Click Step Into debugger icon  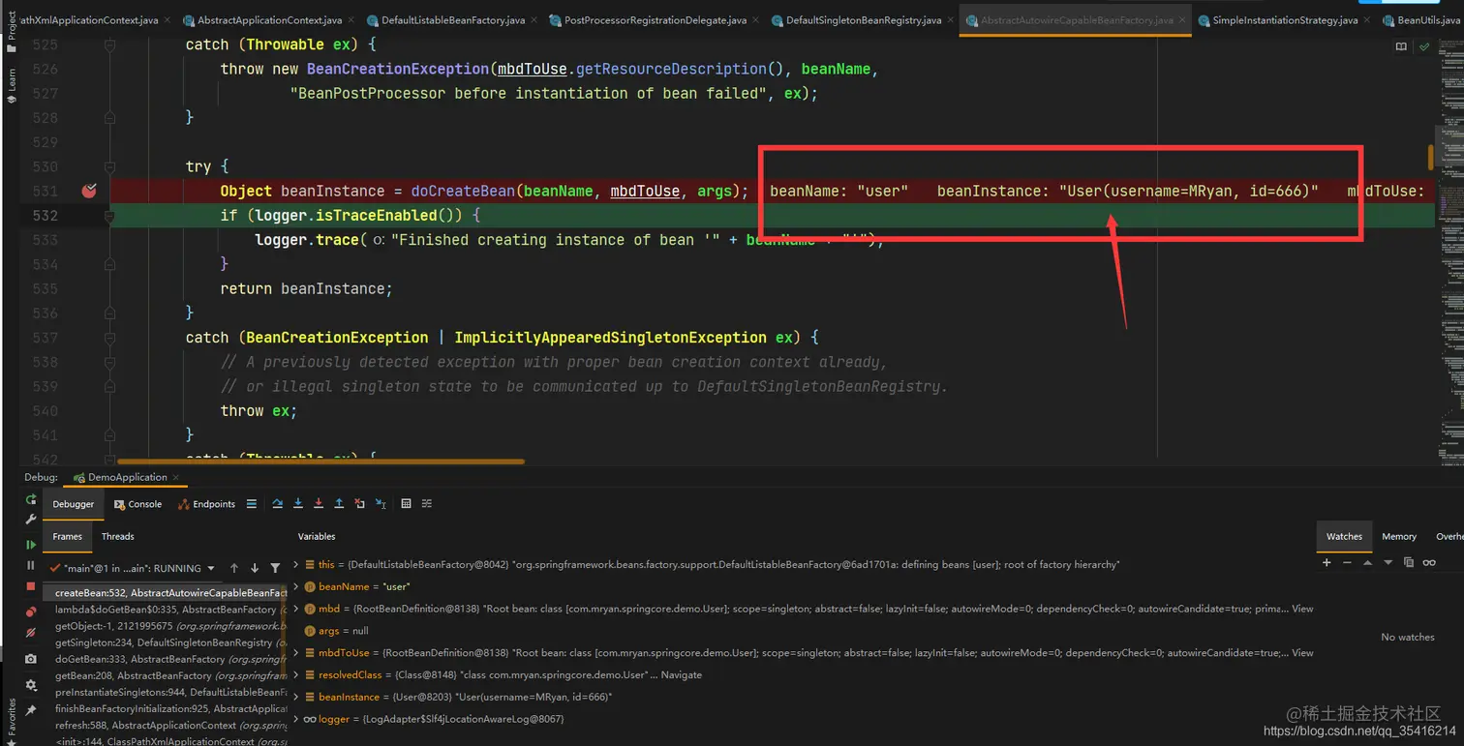(298, 504)
